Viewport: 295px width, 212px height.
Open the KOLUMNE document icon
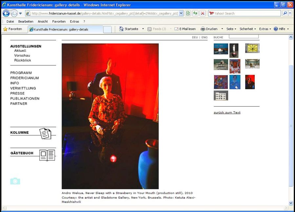click(45, 134)
